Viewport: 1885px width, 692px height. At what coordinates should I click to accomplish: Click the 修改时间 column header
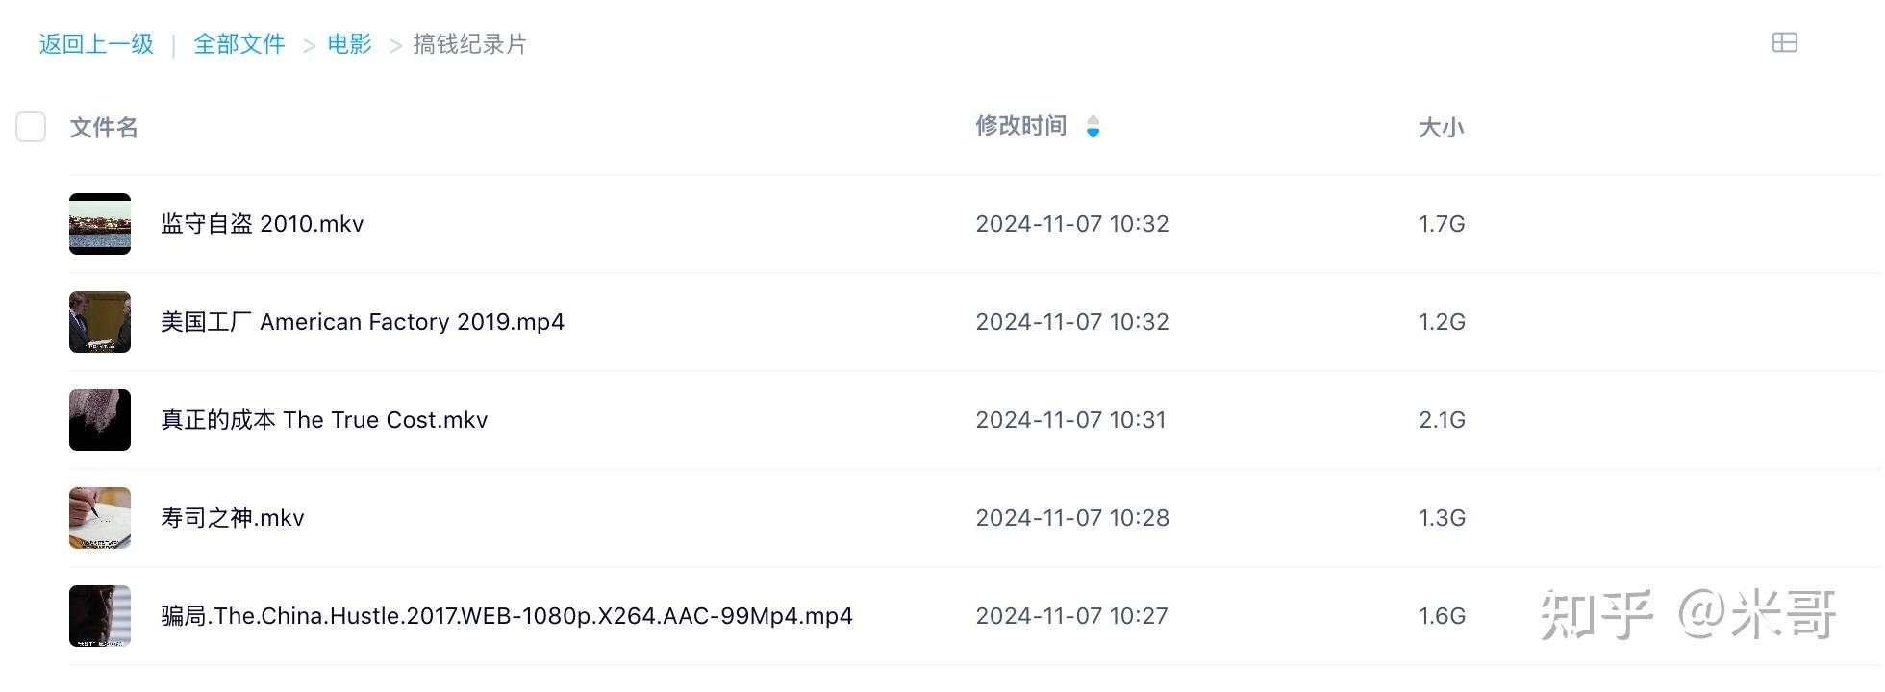click(x=1020, y=126)
